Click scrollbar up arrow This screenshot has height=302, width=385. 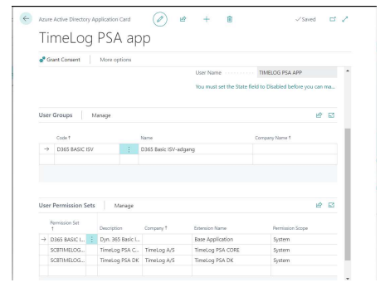(x=348, y=71)
